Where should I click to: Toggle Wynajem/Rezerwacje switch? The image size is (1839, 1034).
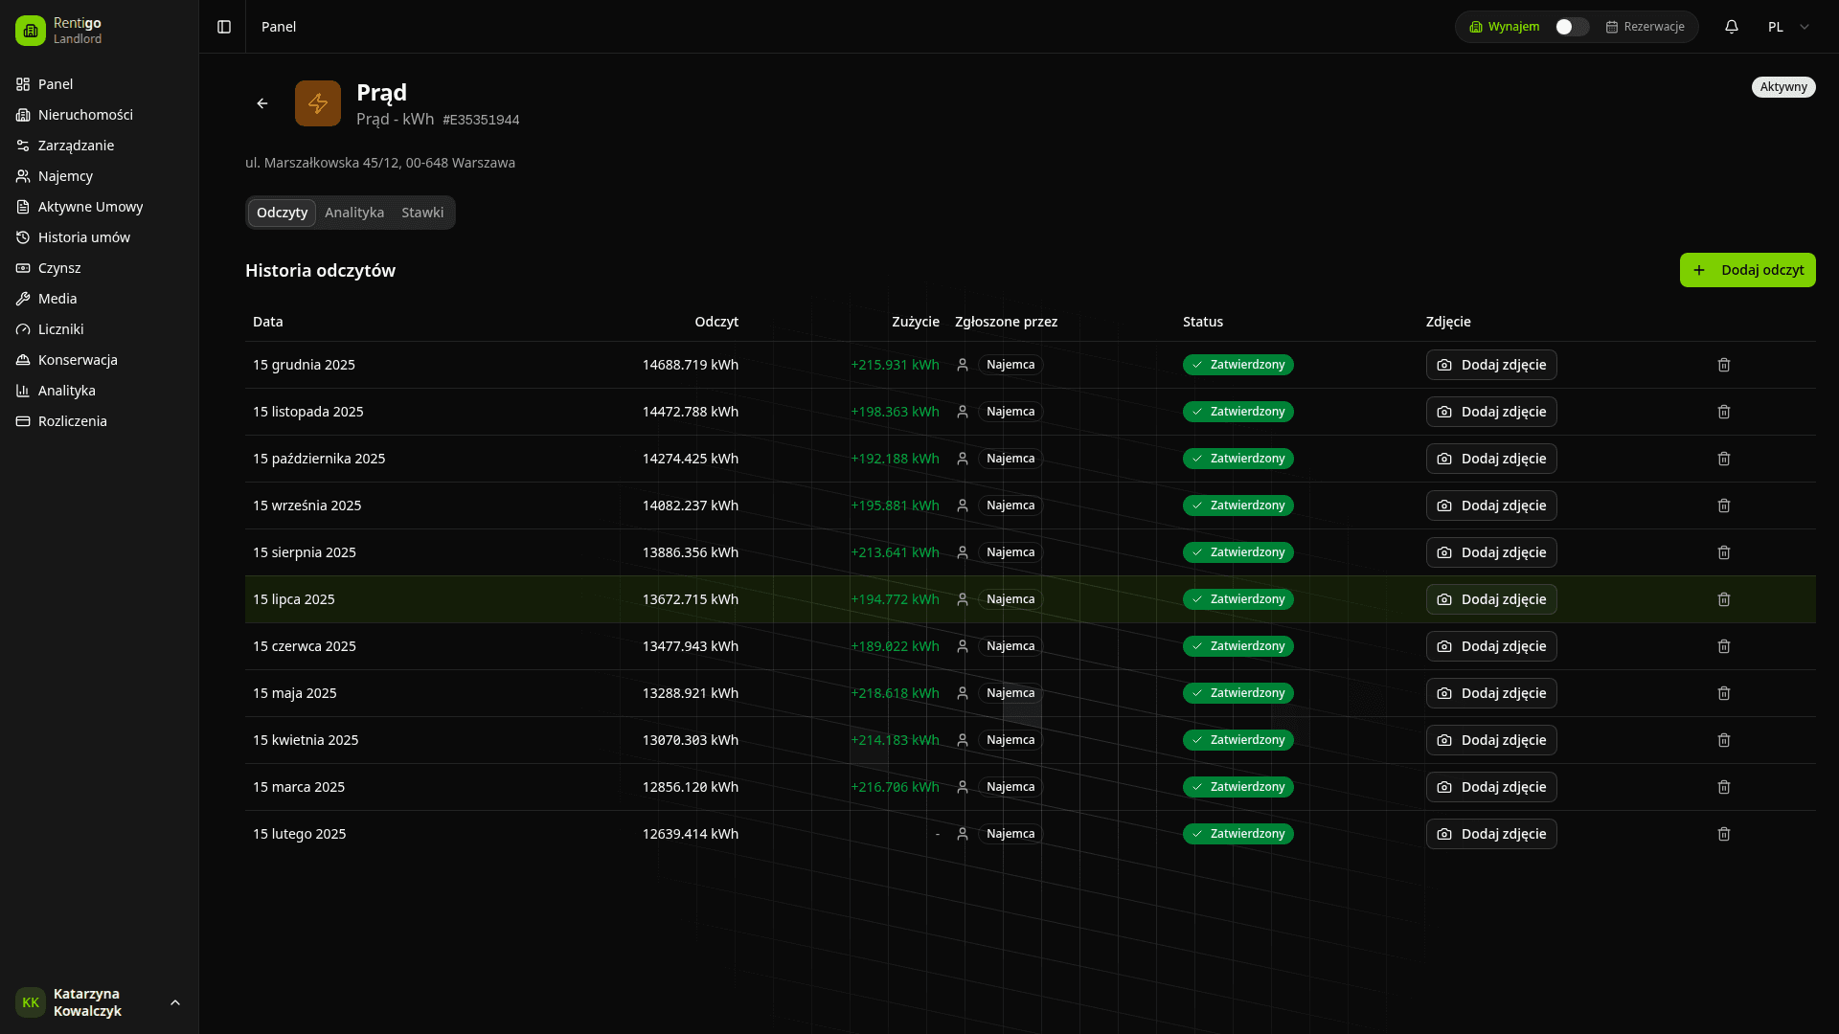pos(1571,27)
